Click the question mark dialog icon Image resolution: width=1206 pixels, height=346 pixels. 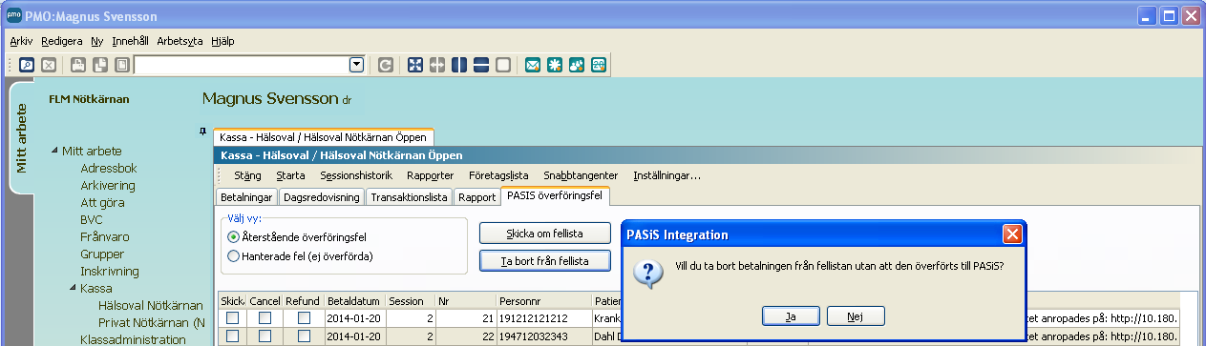649,273
